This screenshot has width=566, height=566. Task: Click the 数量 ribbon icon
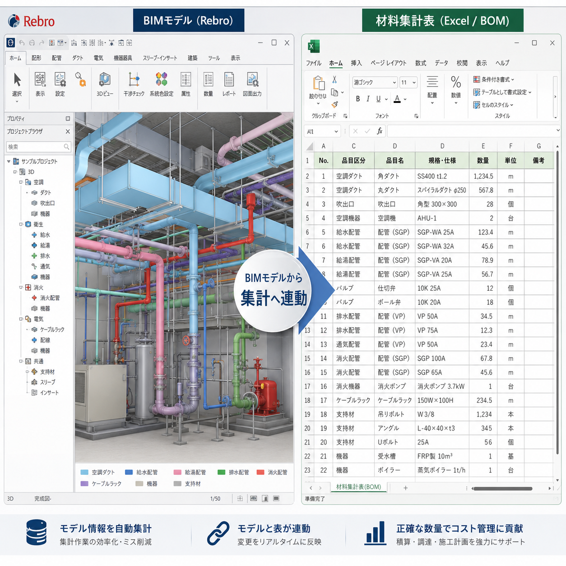(x=208, y=84)
